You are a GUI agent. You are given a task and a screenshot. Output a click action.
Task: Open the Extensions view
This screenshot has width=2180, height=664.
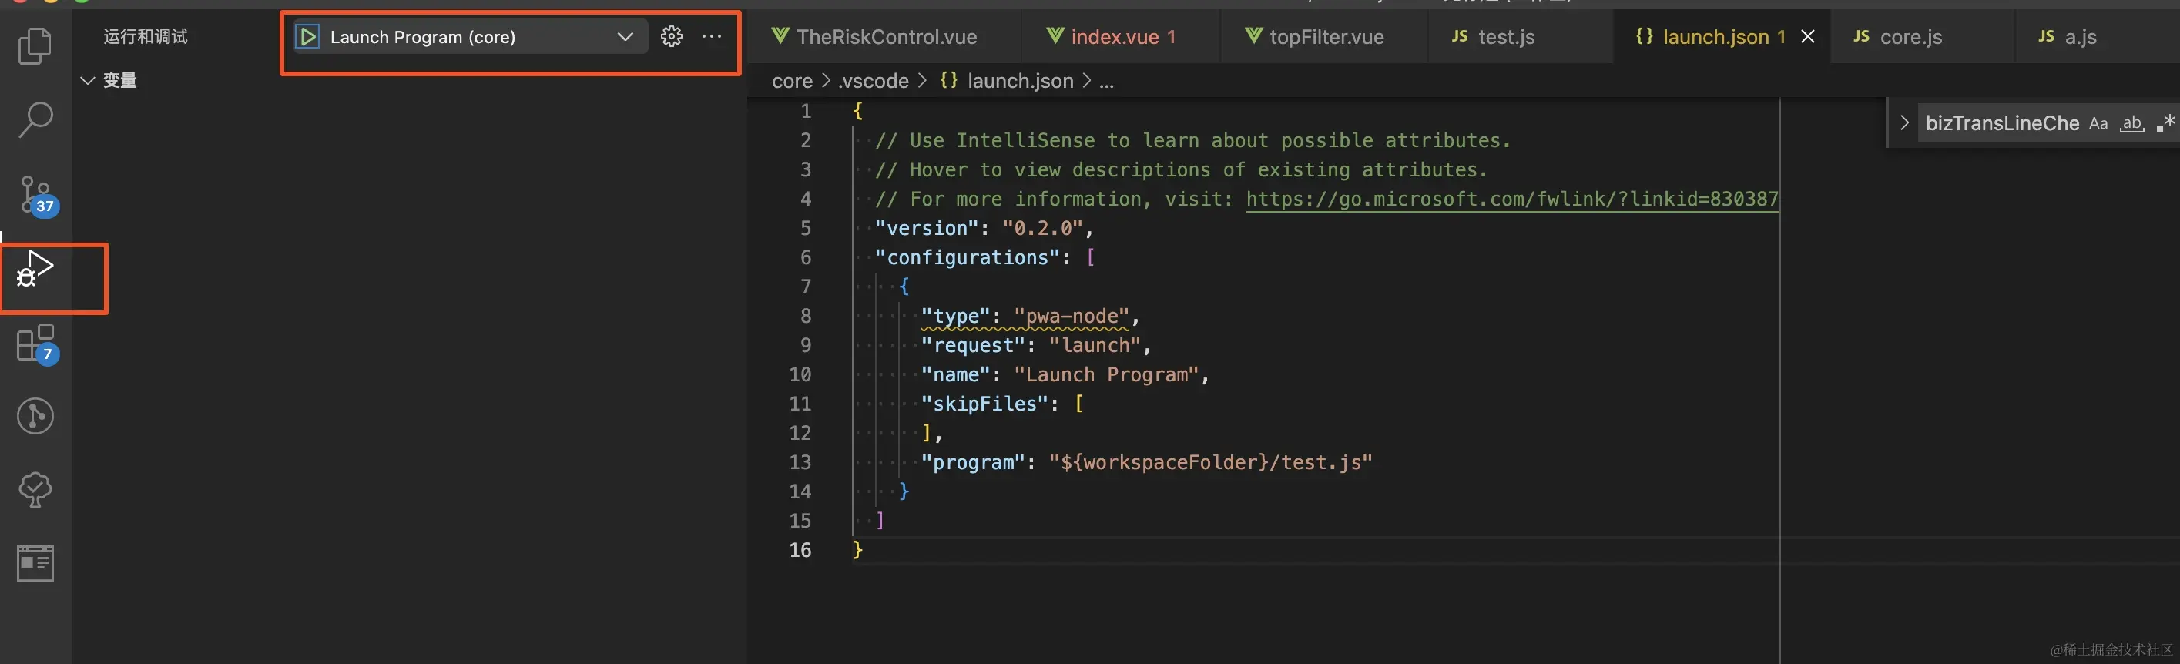(37, 344)
